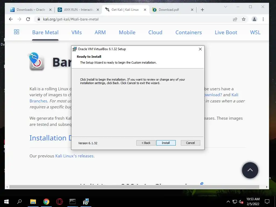This screenshot has width=276, height=207.
Task: Open Command Prompt from taskbar
Action: coord(73,202)
